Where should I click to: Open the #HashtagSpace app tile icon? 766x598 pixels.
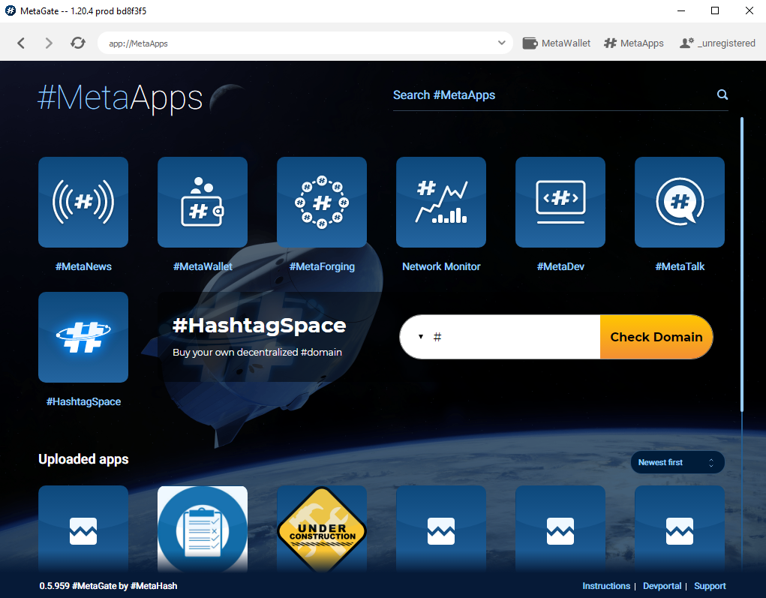[x=83, y=337]
